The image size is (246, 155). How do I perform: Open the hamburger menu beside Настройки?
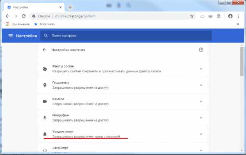(11, 36)
